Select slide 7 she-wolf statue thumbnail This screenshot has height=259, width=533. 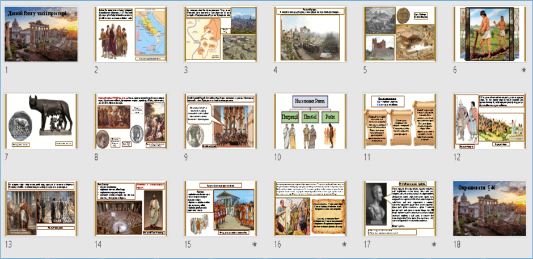41,121
